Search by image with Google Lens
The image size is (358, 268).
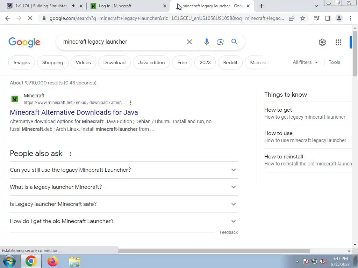coord(220,42)
